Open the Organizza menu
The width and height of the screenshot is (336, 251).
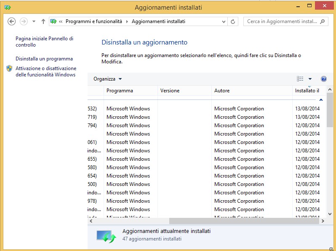pos(107,79)
